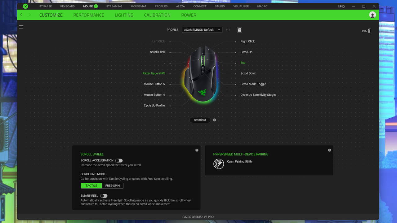Screen dimensions: 397x223
Task: Go back with the left arrow
Action: (21, 15)
